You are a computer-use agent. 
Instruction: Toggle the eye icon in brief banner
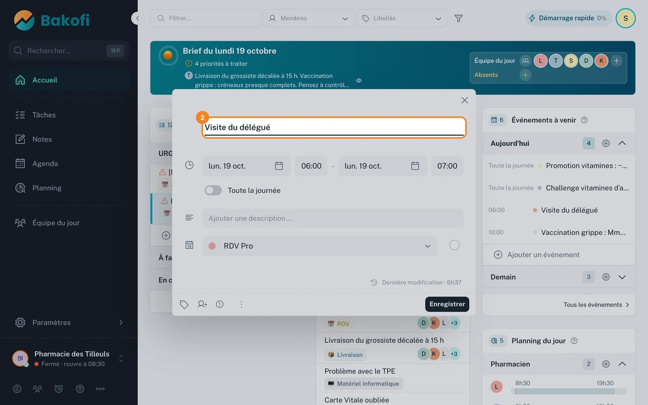tap(359, 81)
